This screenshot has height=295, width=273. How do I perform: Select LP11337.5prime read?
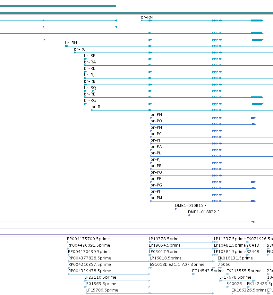point(230,239)
